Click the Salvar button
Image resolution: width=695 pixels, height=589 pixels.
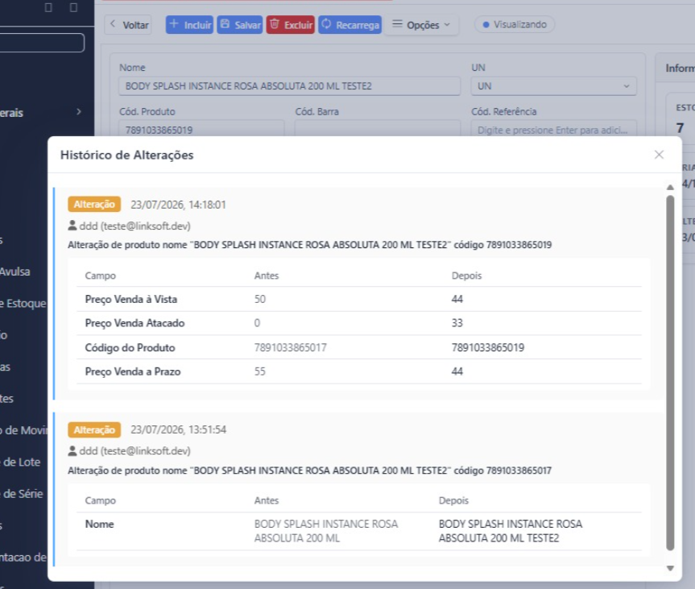pyautogui.click(x=240, y=25)
